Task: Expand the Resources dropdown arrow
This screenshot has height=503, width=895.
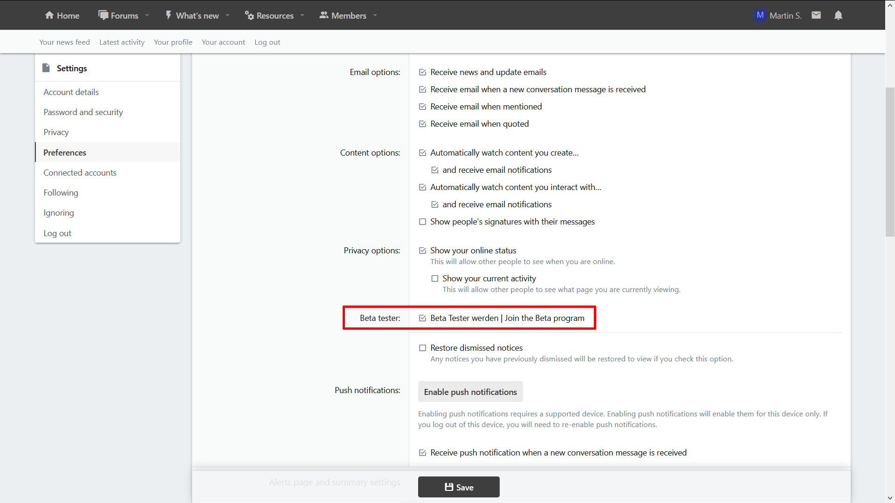Action: click(303, 15)
